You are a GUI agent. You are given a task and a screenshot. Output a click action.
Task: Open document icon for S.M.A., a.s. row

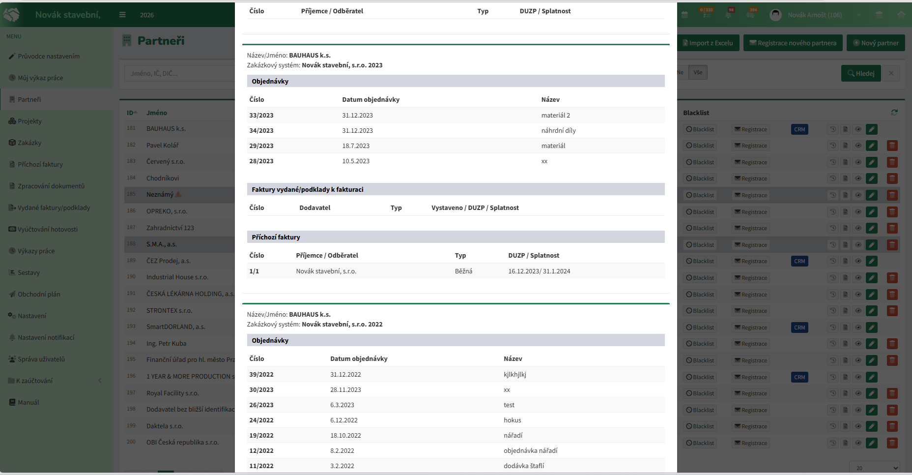(845, 245)
